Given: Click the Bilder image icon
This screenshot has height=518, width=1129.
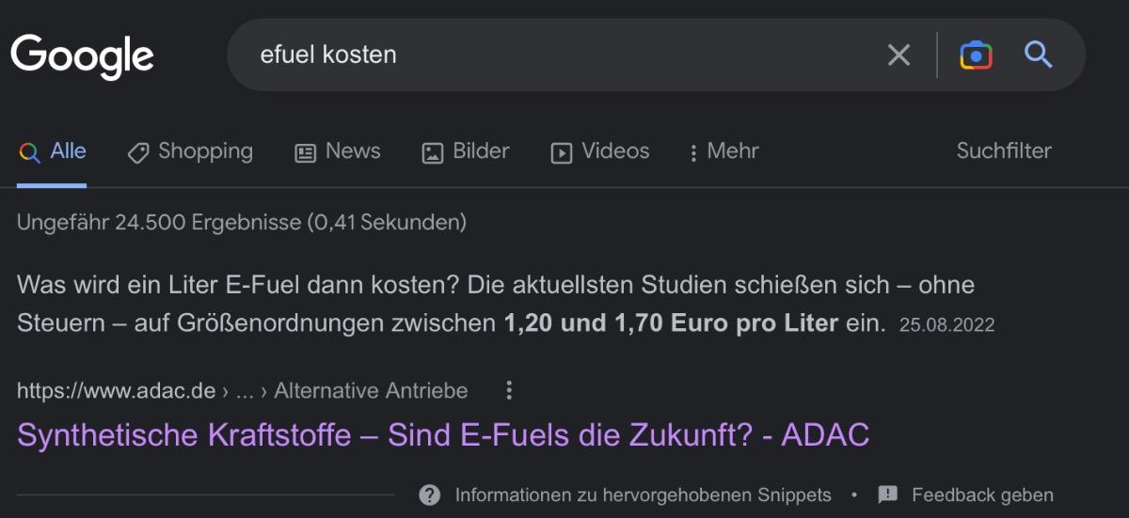Looking at the screenshot, I should (x=432, y=152).
